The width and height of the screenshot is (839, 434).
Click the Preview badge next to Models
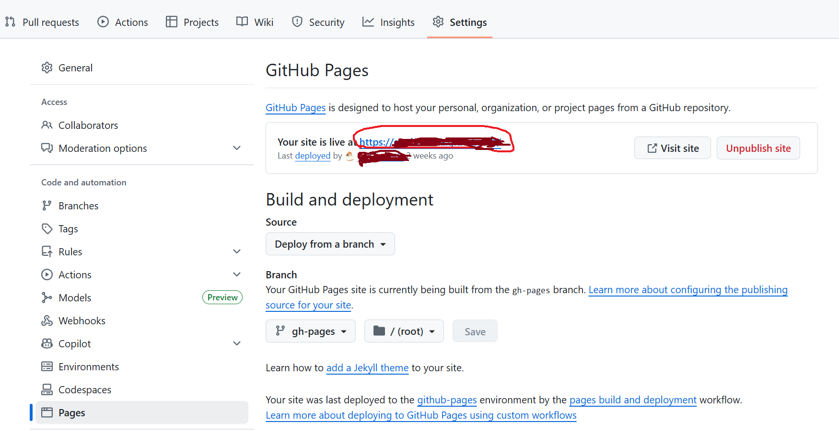tap(222, 297)
